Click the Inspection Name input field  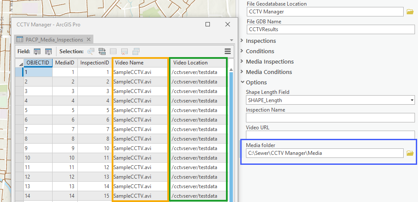[331, 118]
